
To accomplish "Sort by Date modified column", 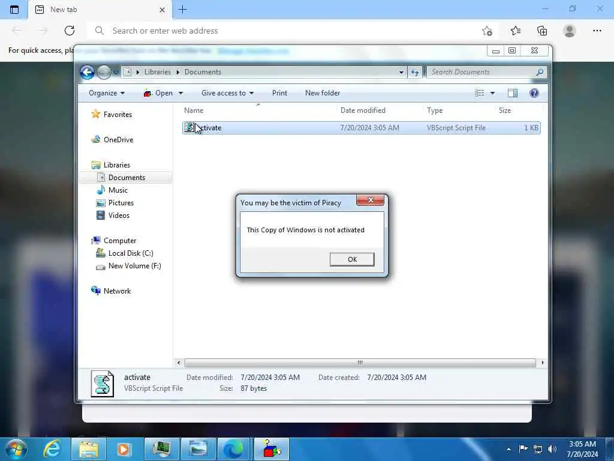I will (x=363, y=110).
